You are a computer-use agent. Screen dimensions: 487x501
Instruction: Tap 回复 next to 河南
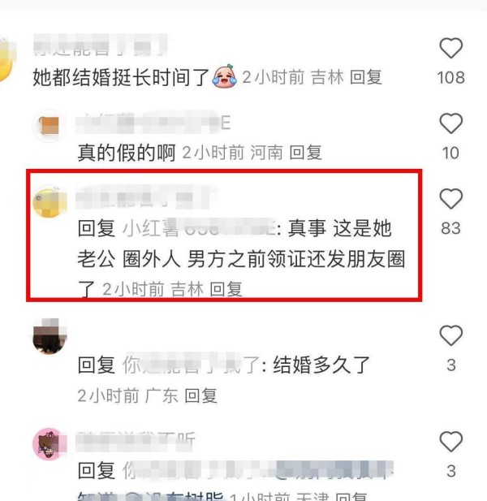click(x=306, y=153)
